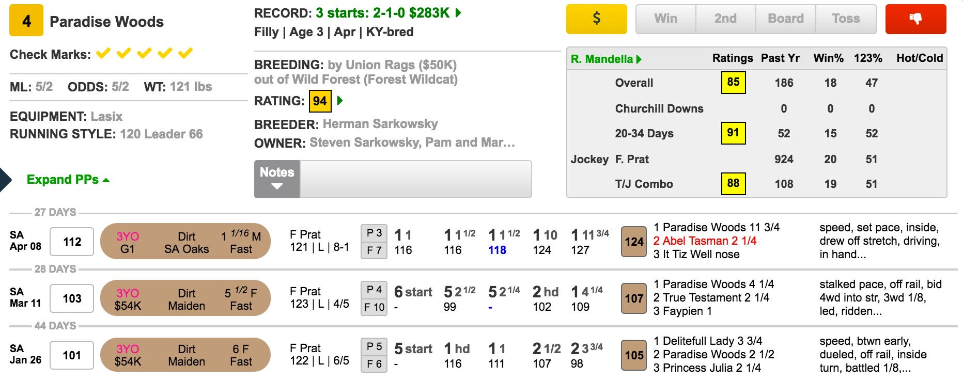This screenshot has width=963, height=380.
Task: Expand the R. Mandella trainer details
Action: [x=601, y=59]
